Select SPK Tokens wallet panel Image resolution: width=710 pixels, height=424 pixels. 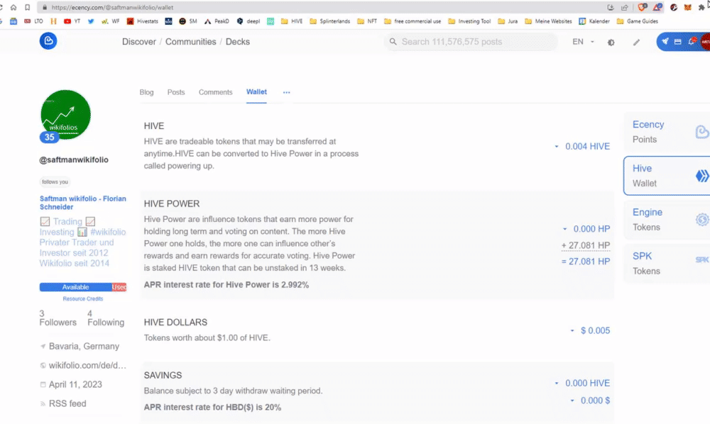(x=667, y=264)
